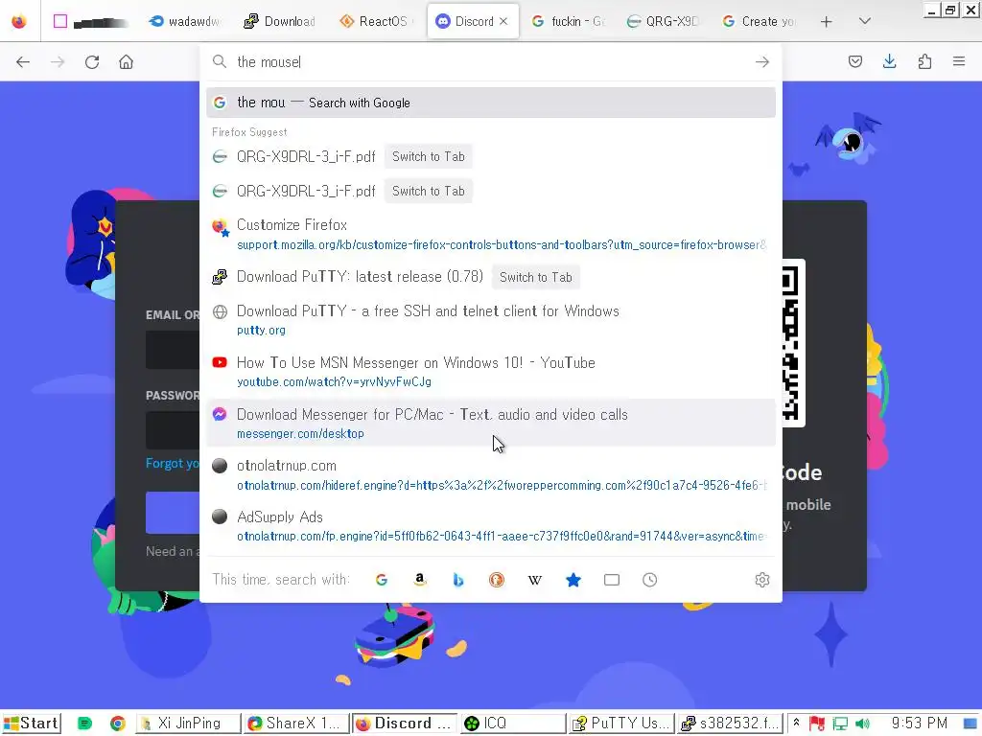Search this time with DuckDuckGo
The height and width of the screenshot is (736, 982).
(497, 580)
